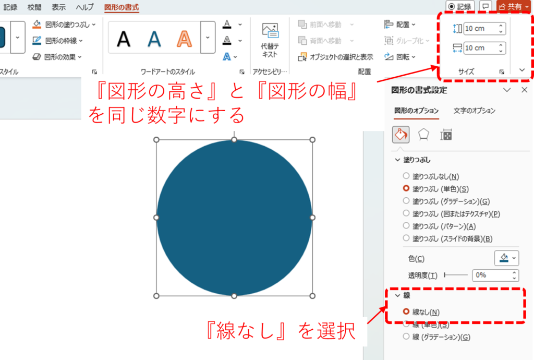The image size is (534, 360).
Task: Click the shape height input field
Action: pyautogui.click(x=480, y=29)
